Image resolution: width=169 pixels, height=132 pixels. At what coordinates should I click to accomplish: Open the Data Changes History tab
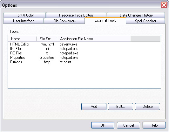tap(136, 15)
